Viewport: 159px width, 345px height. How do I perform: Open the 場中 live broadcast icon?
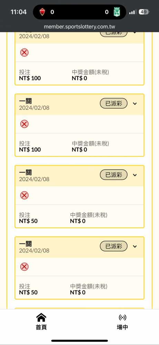click(x=122, y=317)
